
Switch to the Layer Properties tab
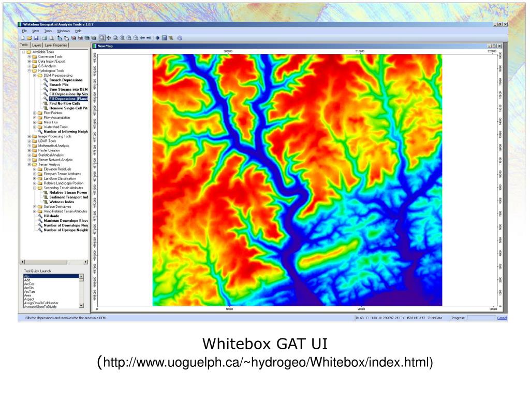tap(56, 45)
